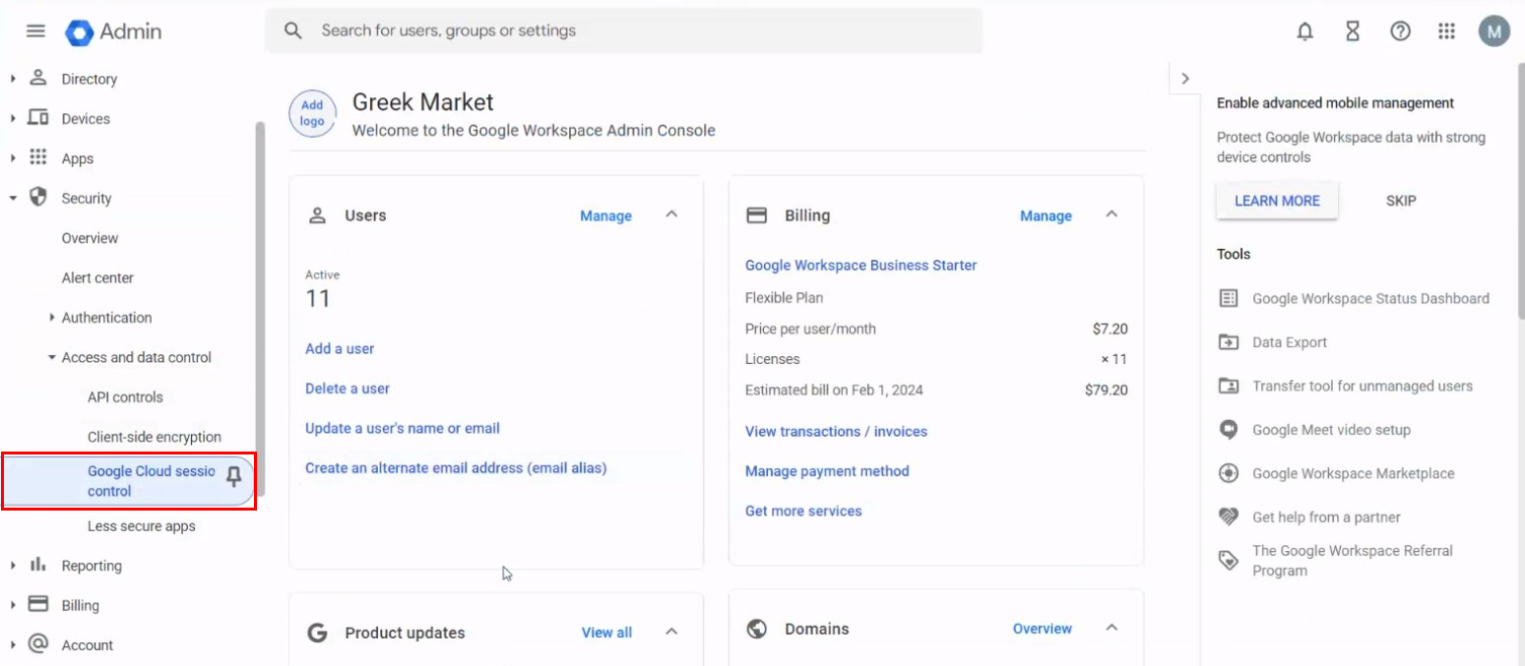1525x666 pixels.
Task: Click the LEARN MORE button
Action: (1277, 201)
